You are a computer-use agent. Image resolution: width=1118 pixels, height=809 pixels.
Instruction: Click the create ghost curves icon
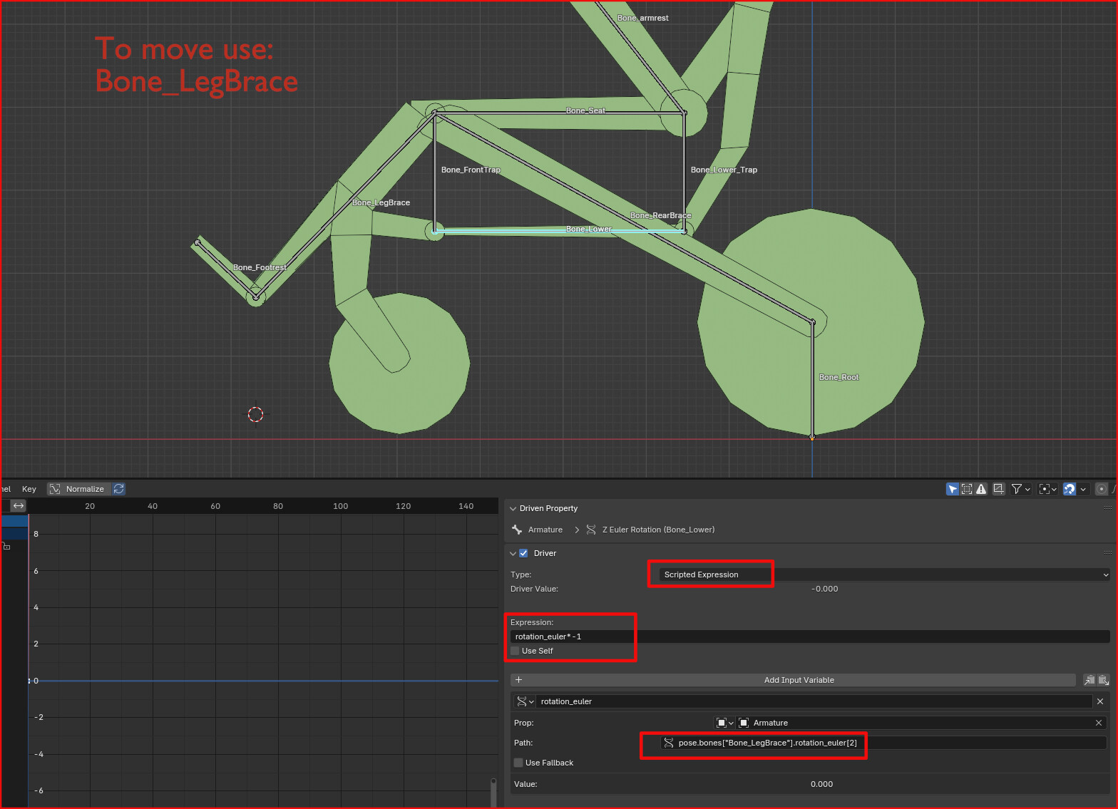point(999,489)
